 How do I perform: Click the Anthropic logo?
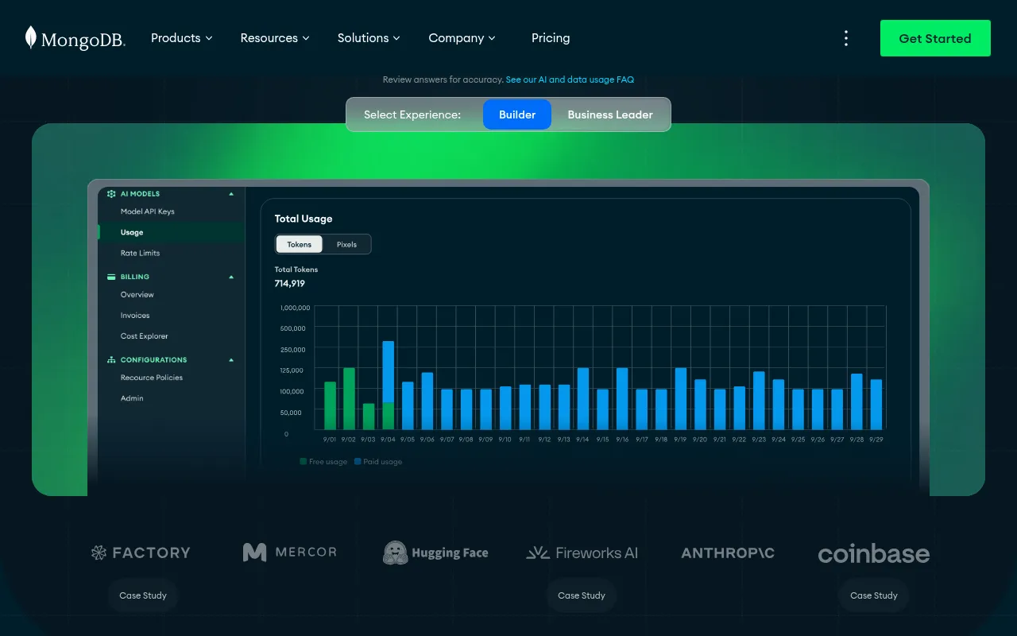click(x=728, y=553)
